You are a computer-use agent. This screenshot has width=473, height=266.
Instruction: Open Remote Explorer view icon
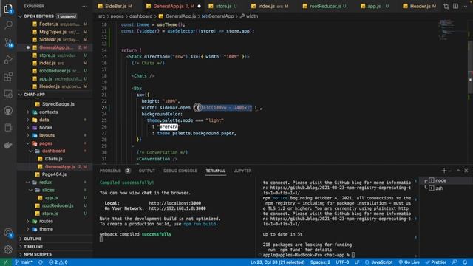(x=8, y=94)
